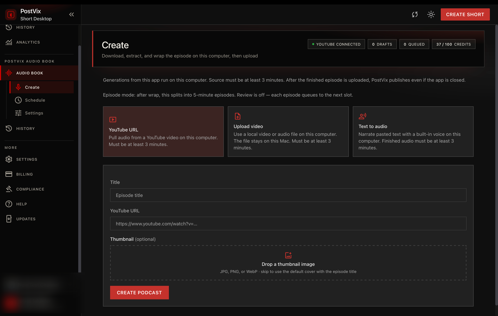Click the "Download, extract, and wrap the episode" subtitle

tap(180, 56)
